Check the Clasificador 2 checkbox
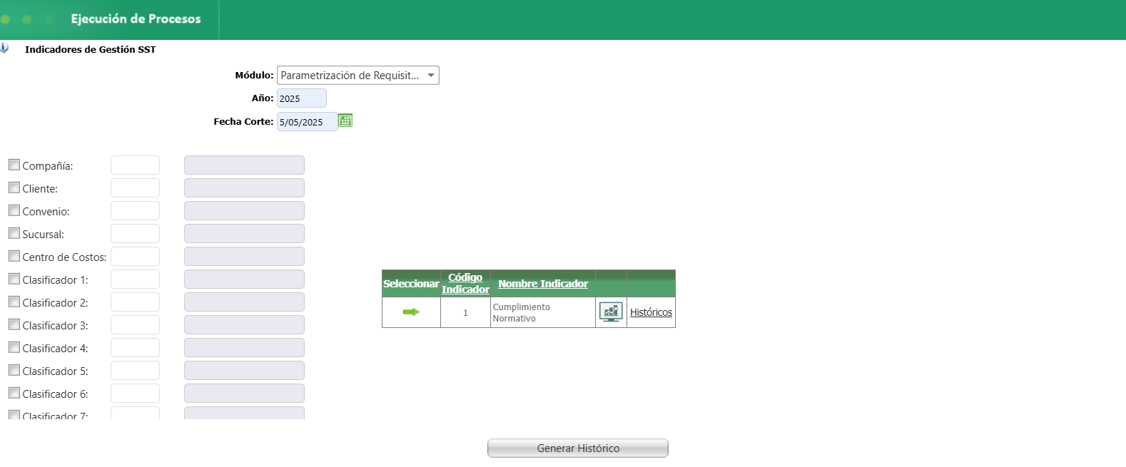Image resolution: width=1126 pixels, height=467 pixels. pyautogui.click(x=14, y=302)
